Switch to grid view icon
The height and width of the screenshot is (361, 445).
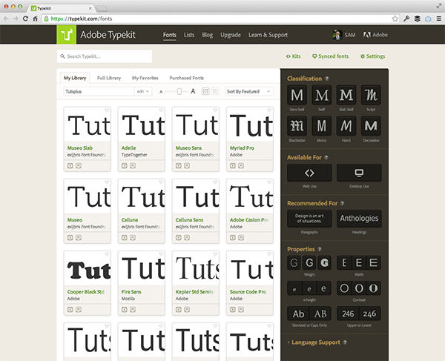pos(205,91)
